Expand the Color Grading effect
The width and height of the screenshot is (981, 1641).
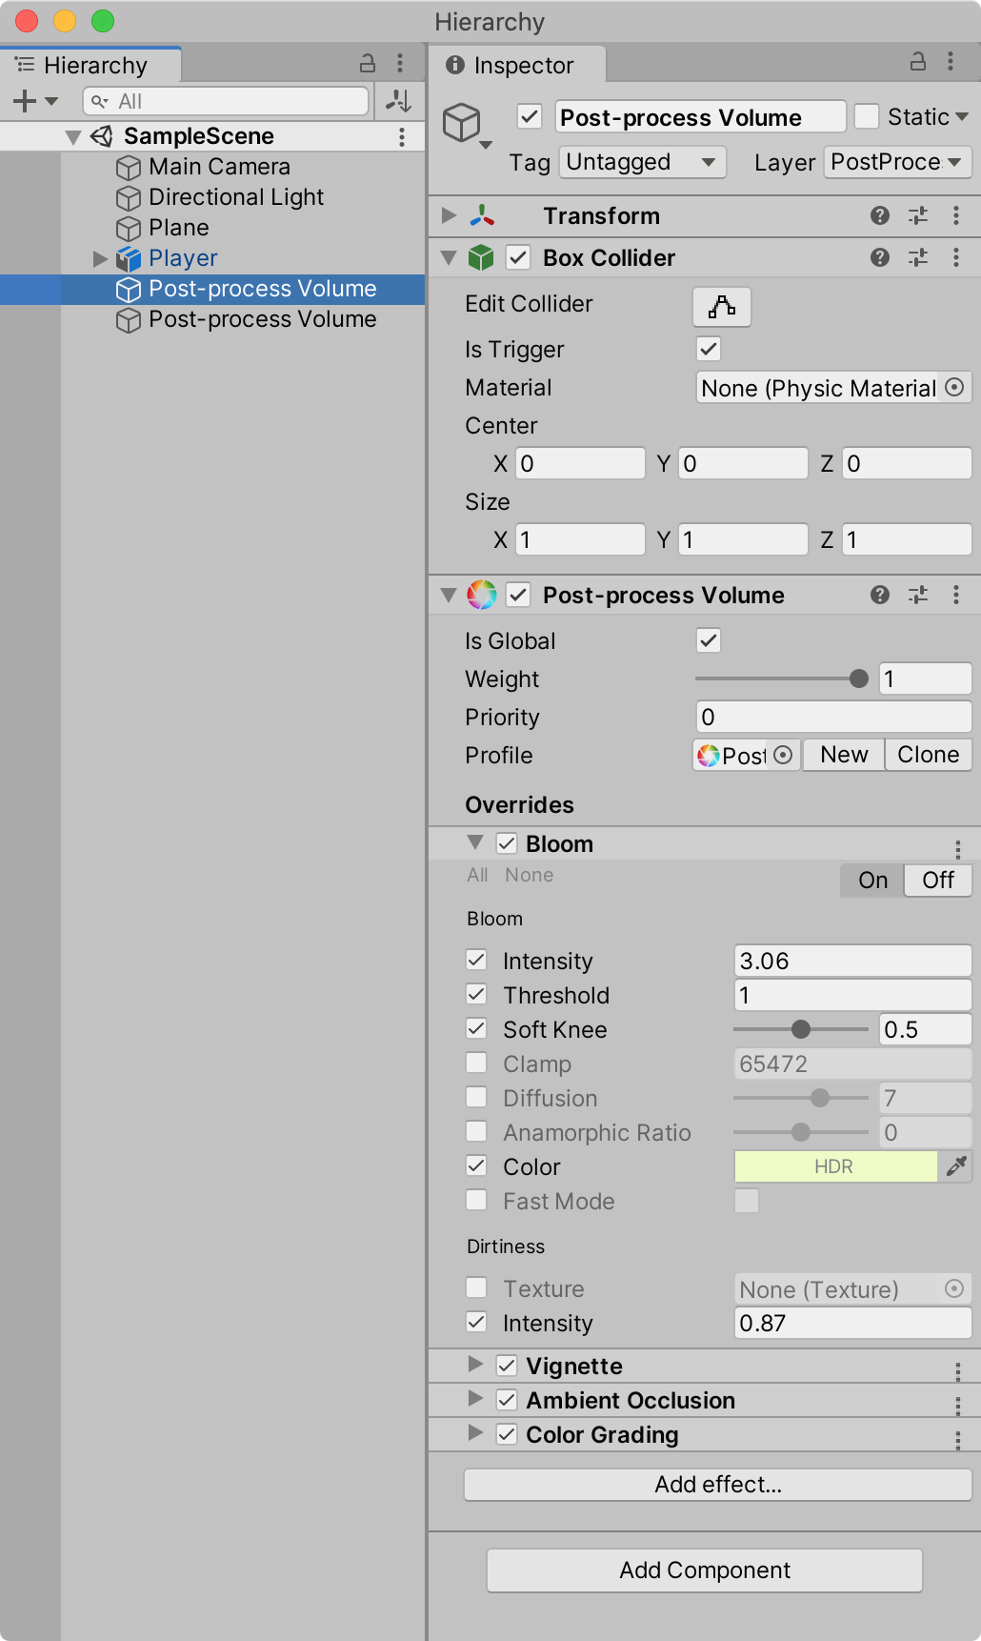point(475,1433)
